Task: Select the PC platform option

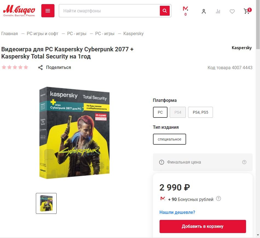Action: coord(160,112)
